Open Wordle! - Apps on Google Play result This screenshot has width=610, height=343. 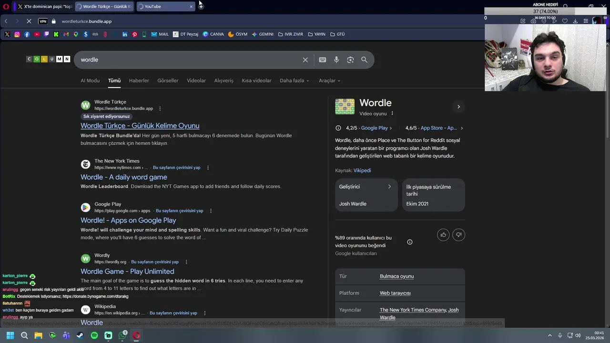128,221
